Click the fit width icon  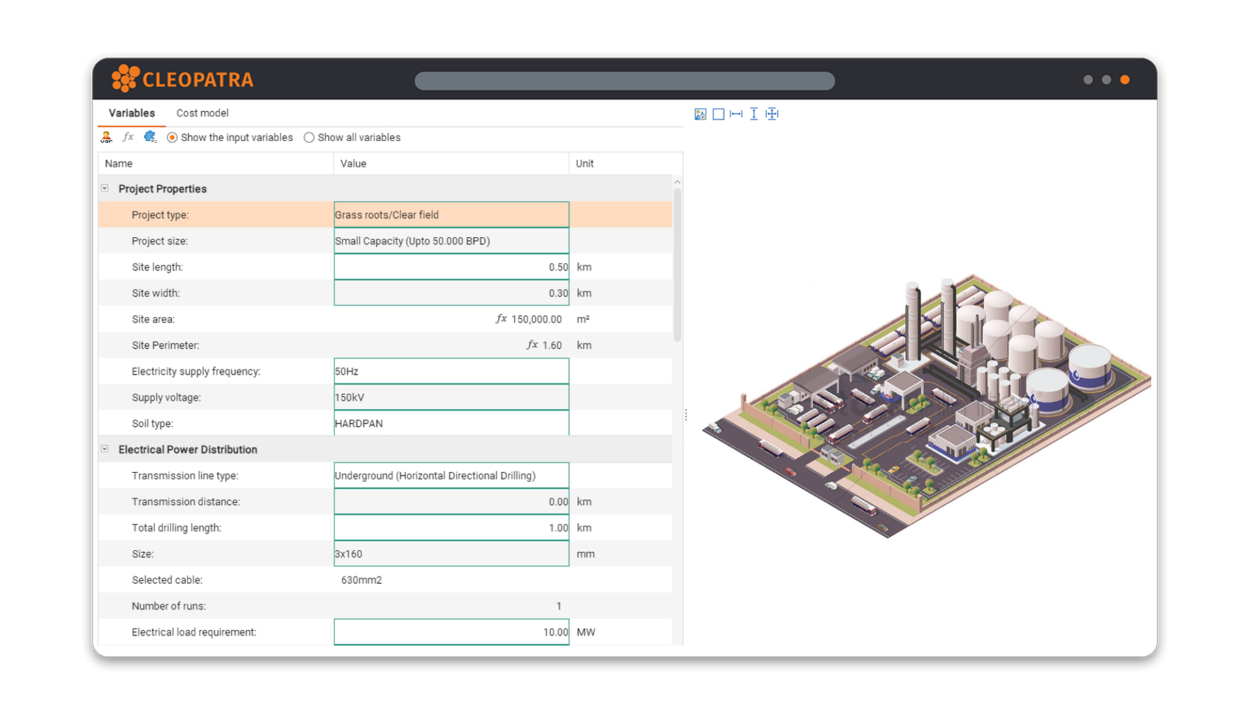point(736,115)
